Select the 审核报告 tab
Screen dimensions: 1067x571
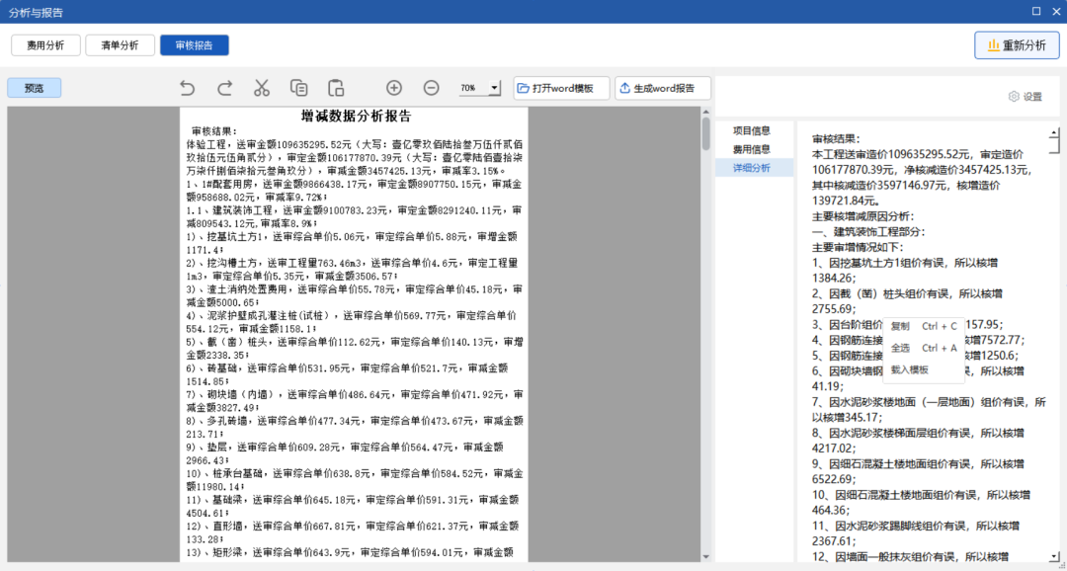[x=194, y=45]
